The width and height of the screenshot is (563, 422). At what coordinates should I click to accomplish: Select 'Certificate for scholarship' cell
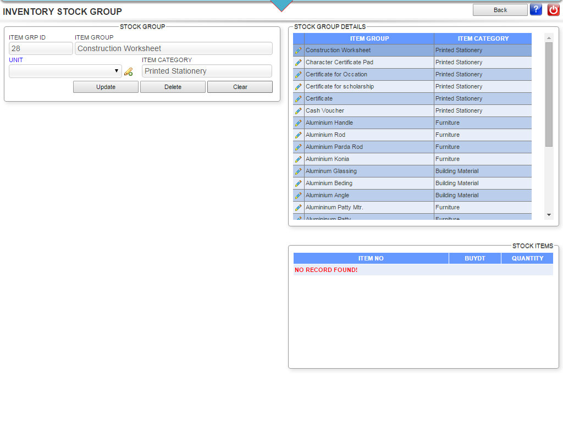[x=369, y=86]
